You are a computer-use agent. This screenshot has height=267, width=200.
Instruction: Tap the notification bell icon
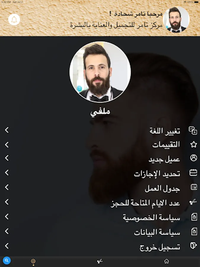pyautogui.click(x=14, y=20)
